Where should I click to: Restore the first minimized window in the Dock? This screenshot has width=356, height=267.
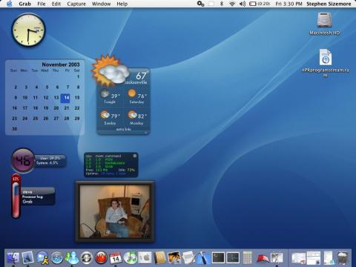298,258
